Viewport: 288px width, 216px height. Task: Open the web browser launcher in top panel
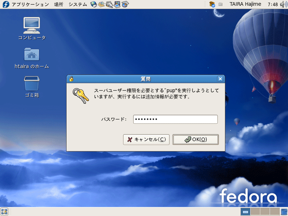click(x=94, y=4)
